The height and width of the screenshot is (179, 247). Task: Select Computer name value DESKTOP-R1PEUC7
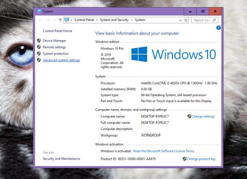(155, 116)
